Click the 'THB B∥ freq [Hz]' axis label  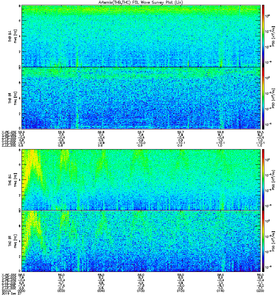tap(13, 98)
